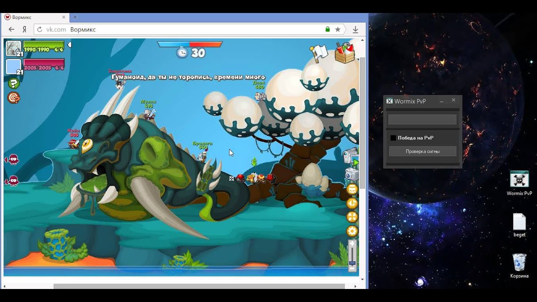Minimize the Wormix PvP window
537x302 pixels.
[441, 101]
